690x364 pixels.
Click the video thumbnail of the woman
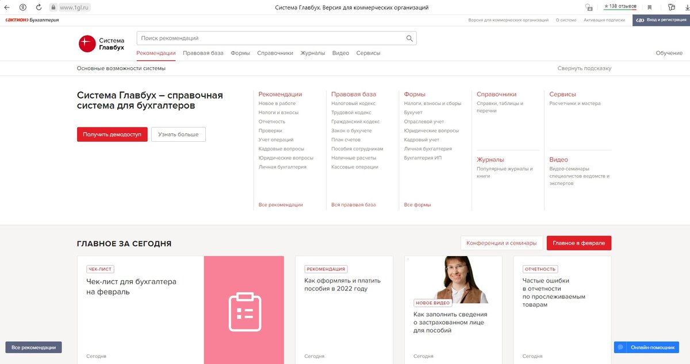tap(466, 280)
